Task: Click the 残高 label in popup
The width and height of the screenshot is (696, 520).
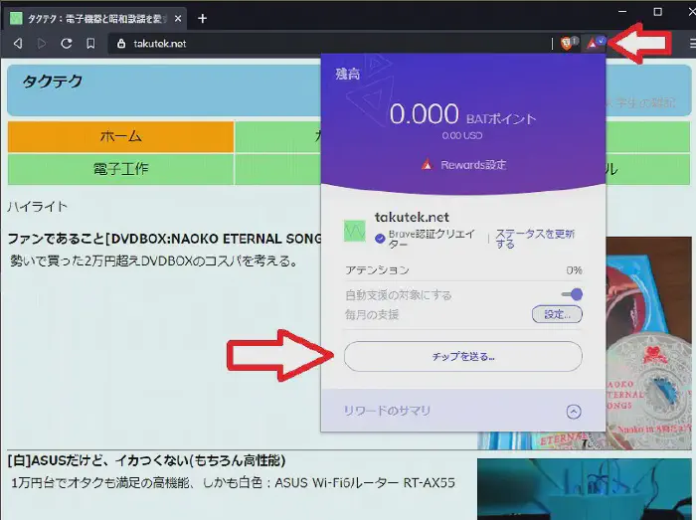Action: click(x=348, y=74)
